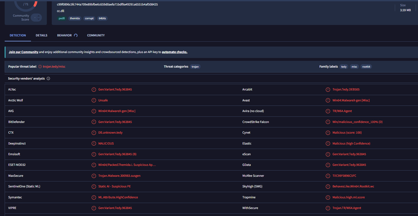Click the TR/W64.Agent result for Avira

(342, 111)
